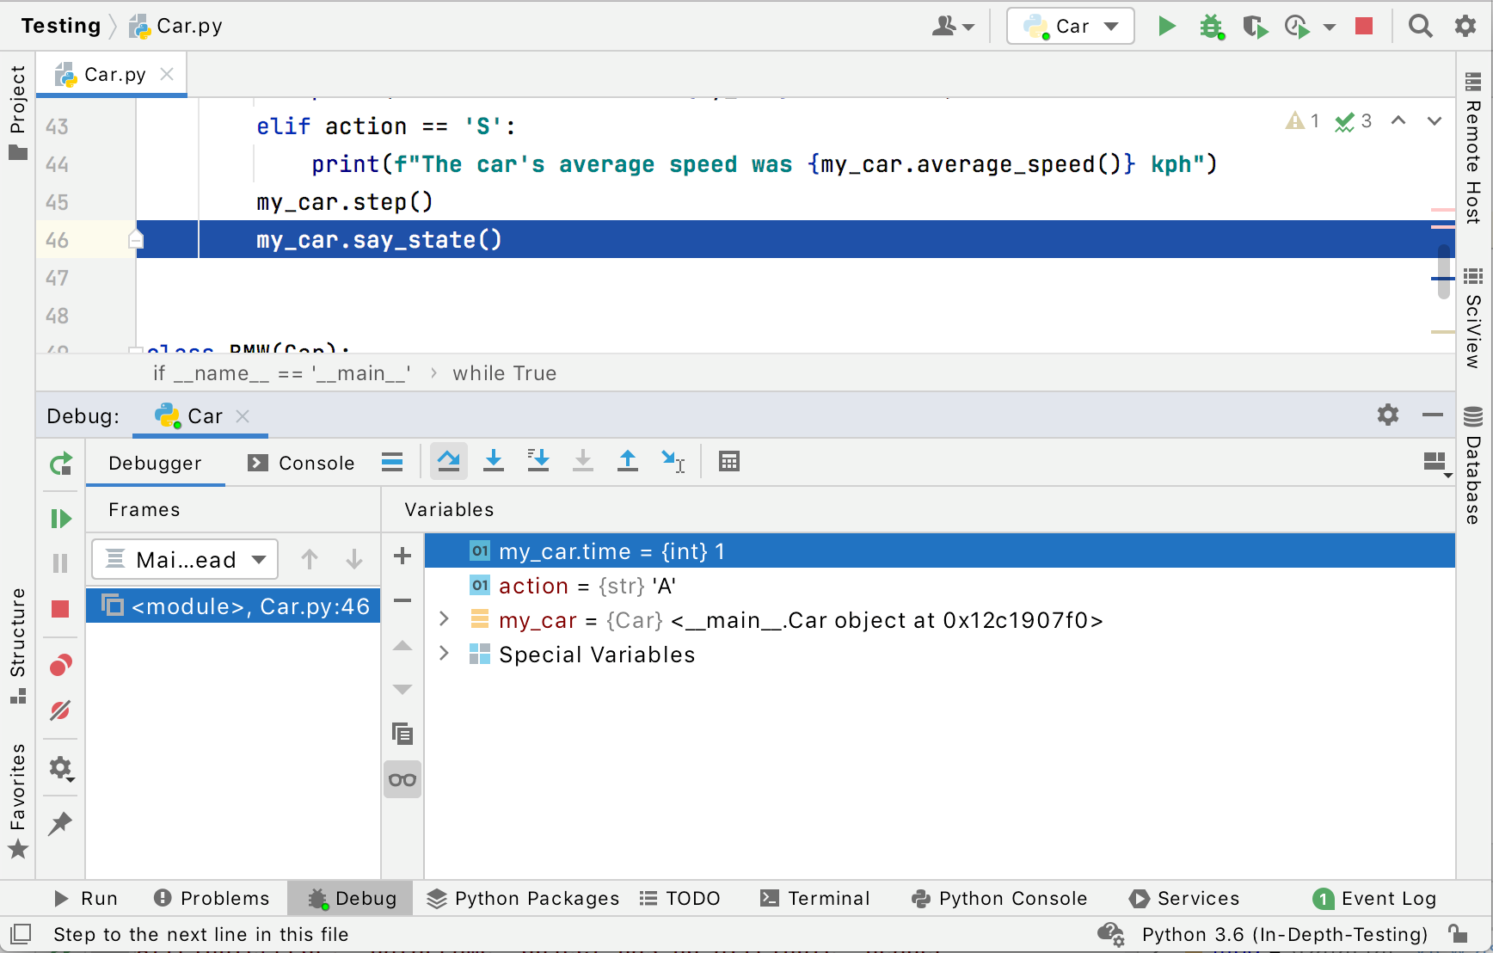Click the Python 3.6 interpreter status
The image size is (1493, 953).
1284,935
